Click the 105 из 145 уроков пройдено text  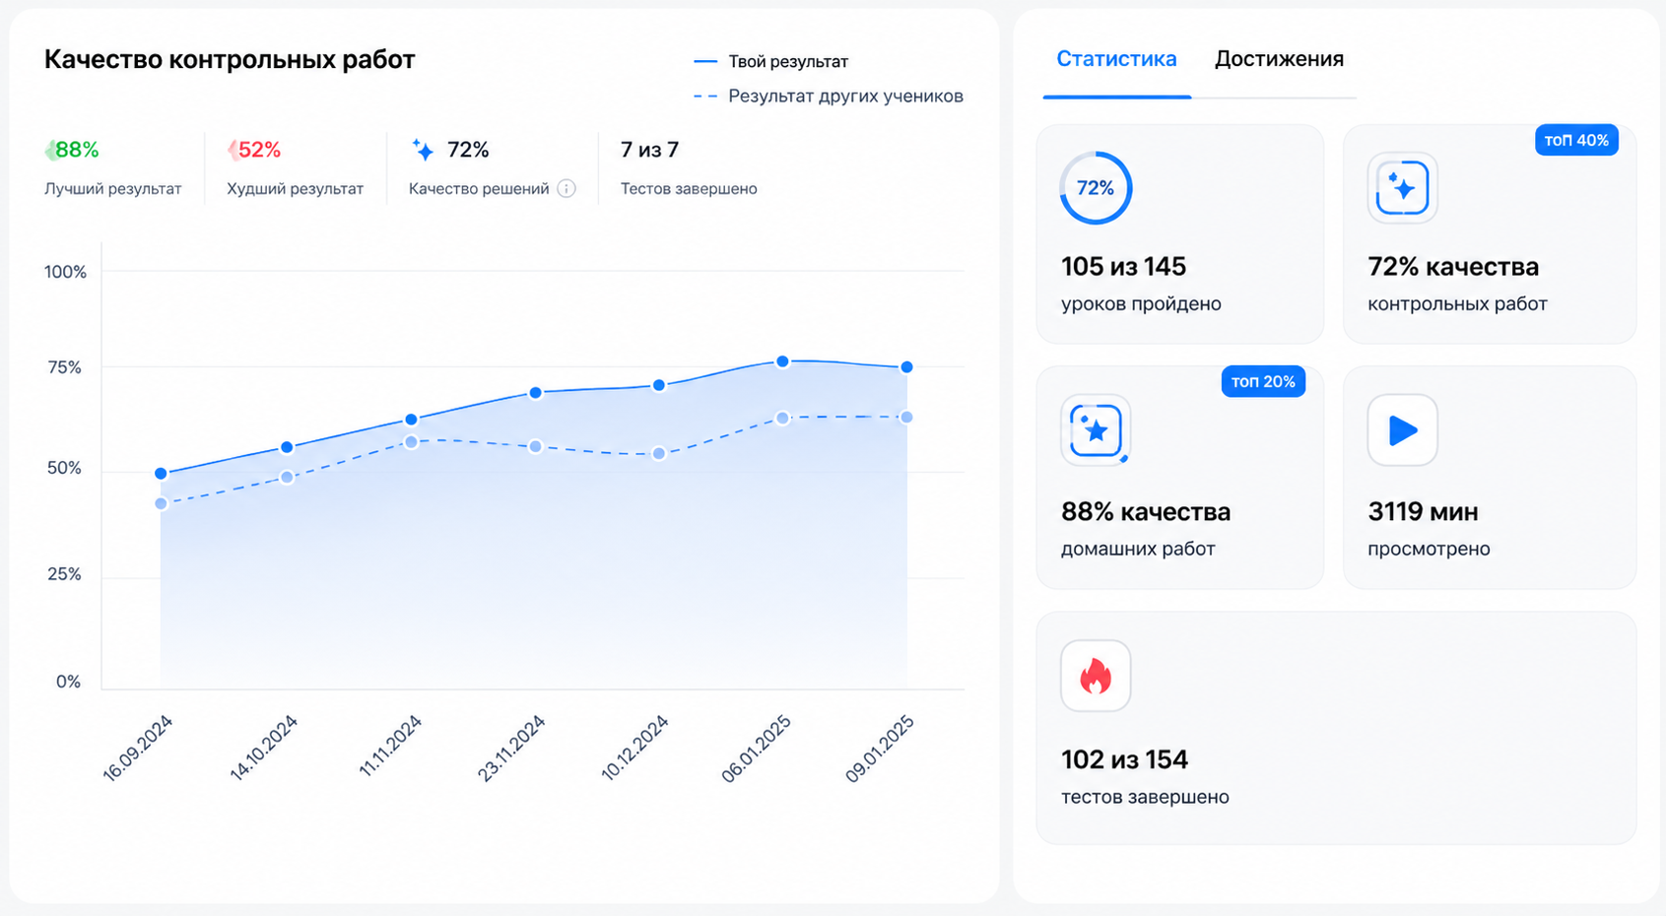1141,284
